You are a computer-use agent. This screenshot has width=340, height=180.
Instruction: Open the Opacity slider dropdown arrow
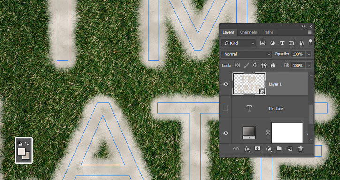pos(309,54)
